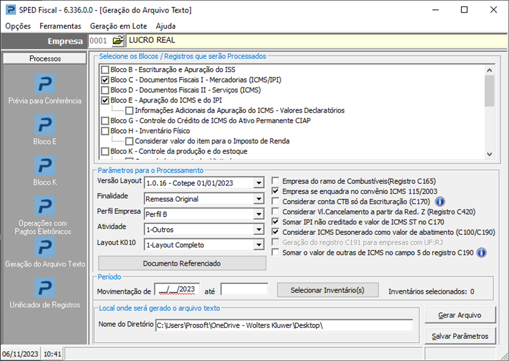The width and height of the screenshot is (509, 361).
Task: Check Somar o valor de outras de ICMS
Action: click(275, 252)
